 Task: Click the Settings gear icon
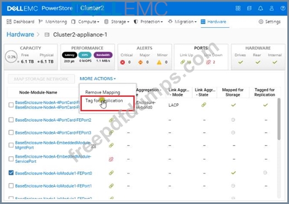coord(261,22)
